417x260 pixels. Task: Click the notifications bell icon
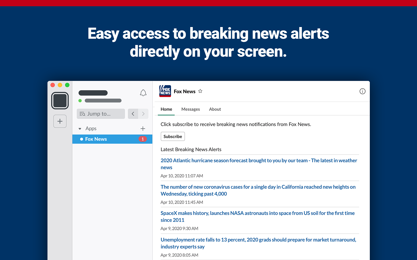pos(143,93)
